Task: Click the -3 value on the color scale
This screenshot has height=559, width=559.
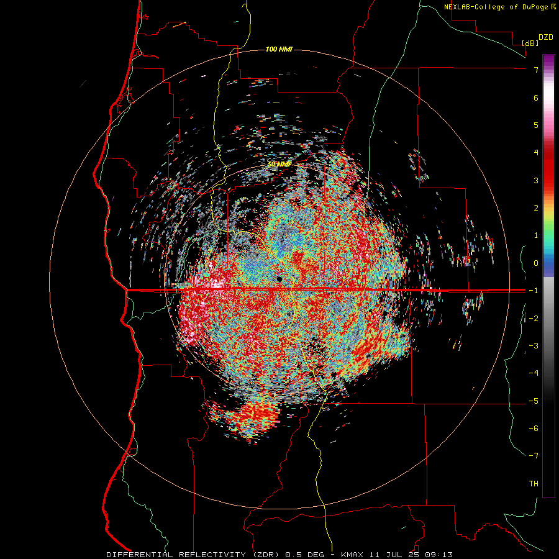Action: point(534,346)
